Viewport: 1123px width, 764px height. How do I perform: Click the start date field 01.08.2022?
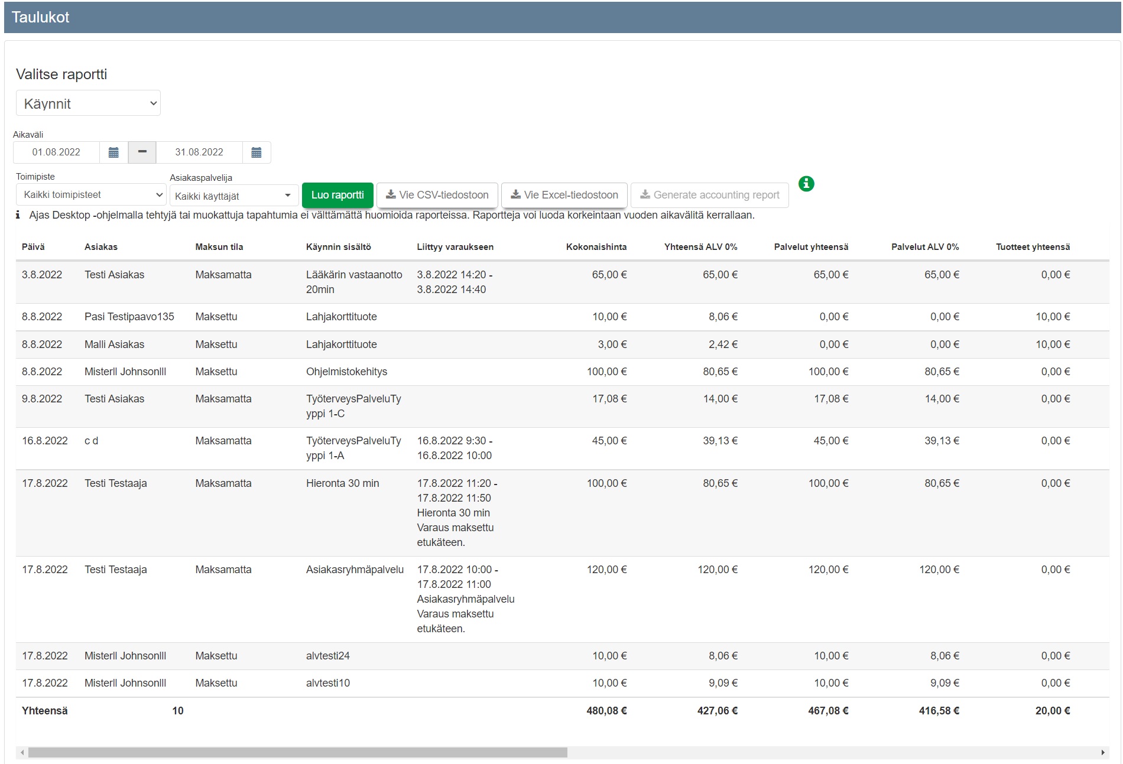coord(56,152)
